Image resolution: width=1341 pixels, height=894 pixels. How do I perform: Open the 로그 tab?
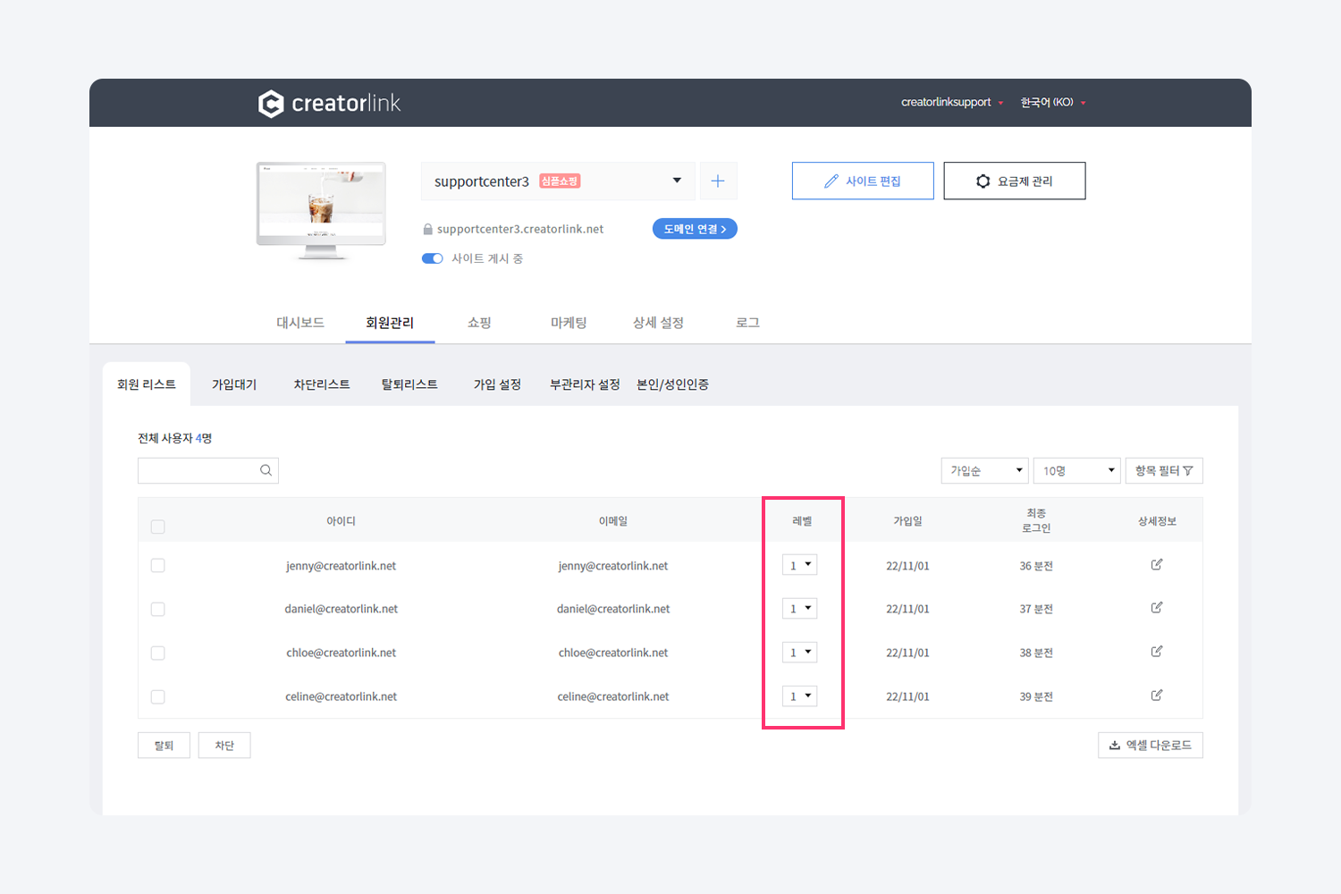[747, 323]
